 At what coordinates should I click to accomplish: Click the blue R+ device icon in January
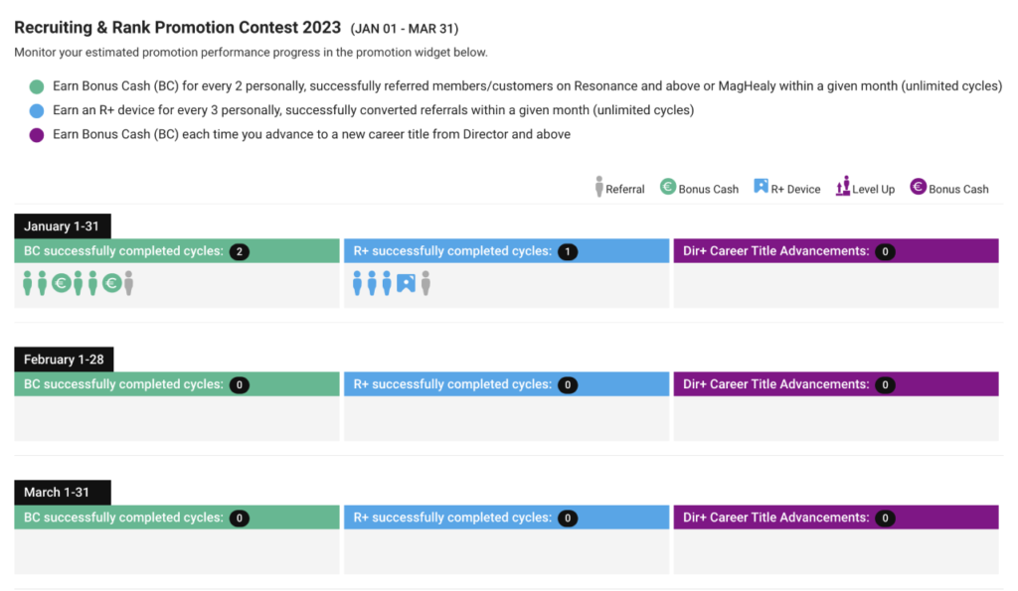click(x=406, y=283)
